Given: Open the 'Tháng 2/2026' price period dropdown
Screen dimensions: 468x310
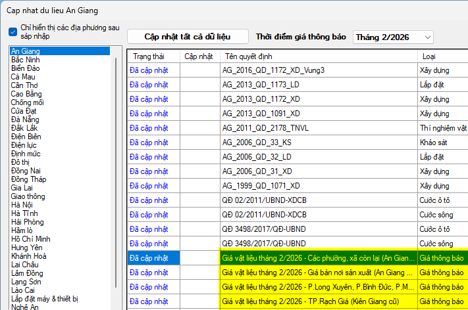Looking at the screenshot, I should pos(393,37).
